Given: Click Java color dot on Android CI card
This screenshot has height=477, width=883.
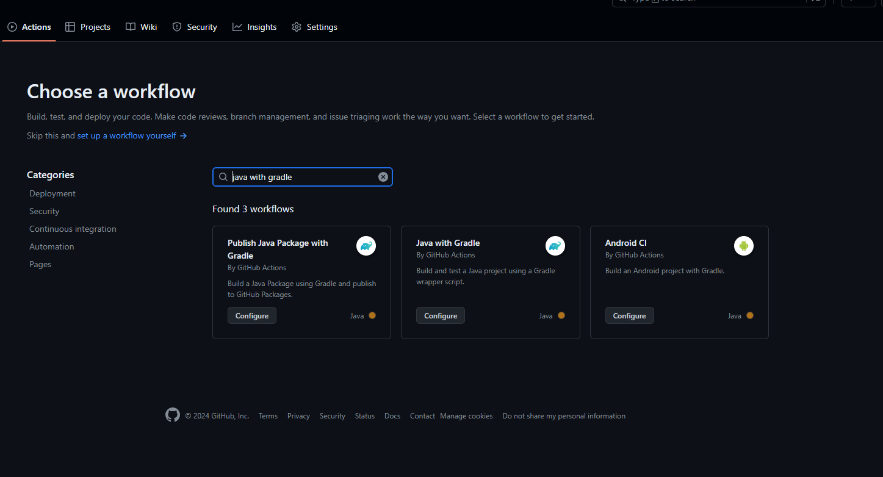Looking at the screenshot, I should click(x=750, y=315).
